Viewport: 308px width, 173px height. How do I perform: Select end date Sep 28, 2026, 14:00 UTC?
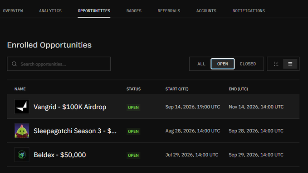click(256, 131)
